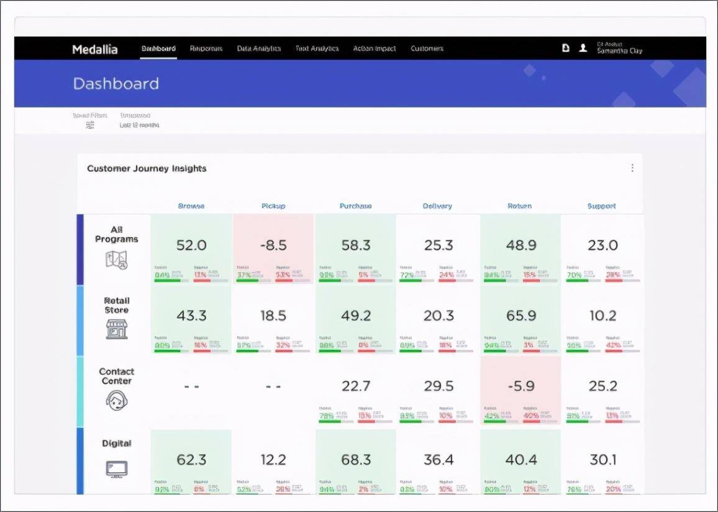Image resolution: width=718 pixels, height=512 pixels.
Task: Open the document icon in header
Action: click(566, 48)
